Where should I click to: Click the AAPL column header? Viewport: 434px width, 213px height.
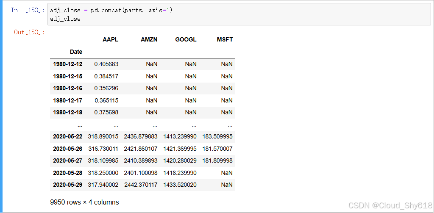(110, 39)
